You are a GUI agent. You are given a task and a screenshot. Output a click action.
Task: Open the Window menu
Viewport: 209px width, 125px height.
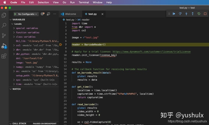98,2
